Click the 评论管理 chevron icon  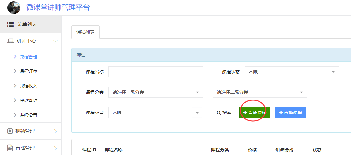pyautogui.click(x=15, y=100)
